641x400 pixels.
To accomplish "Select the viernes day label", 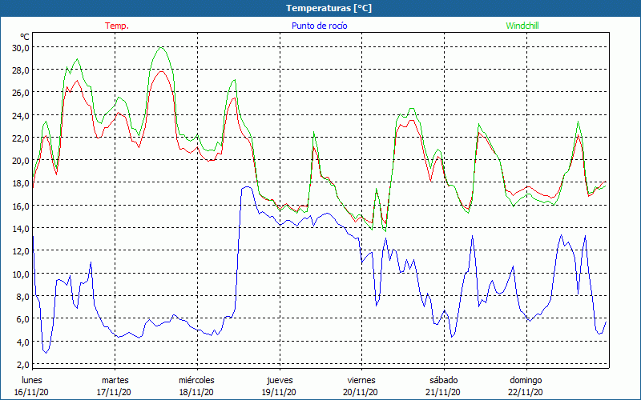I will (x=361, y=380).
